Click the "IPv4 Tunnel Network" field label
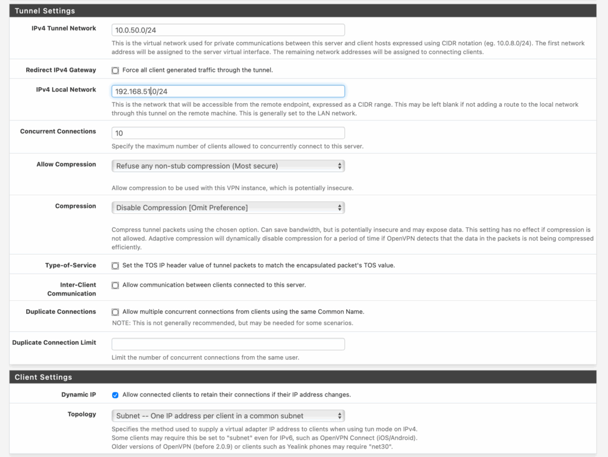 (x=64, y=28)
